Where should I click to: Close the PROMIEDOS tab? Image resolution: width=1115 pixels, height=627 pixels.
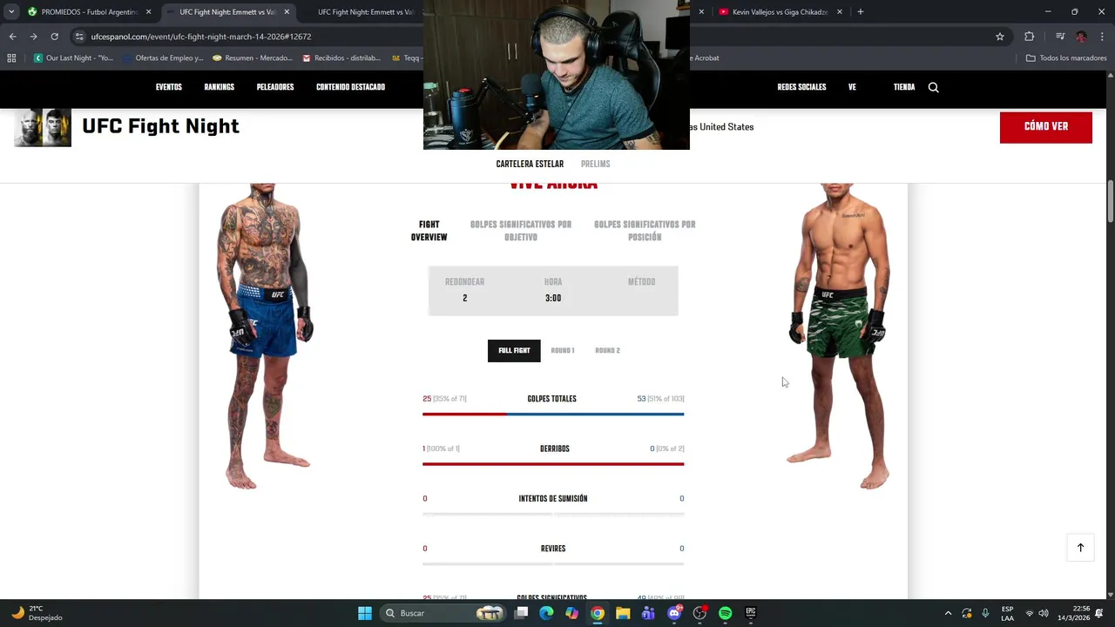click(149, 12)
